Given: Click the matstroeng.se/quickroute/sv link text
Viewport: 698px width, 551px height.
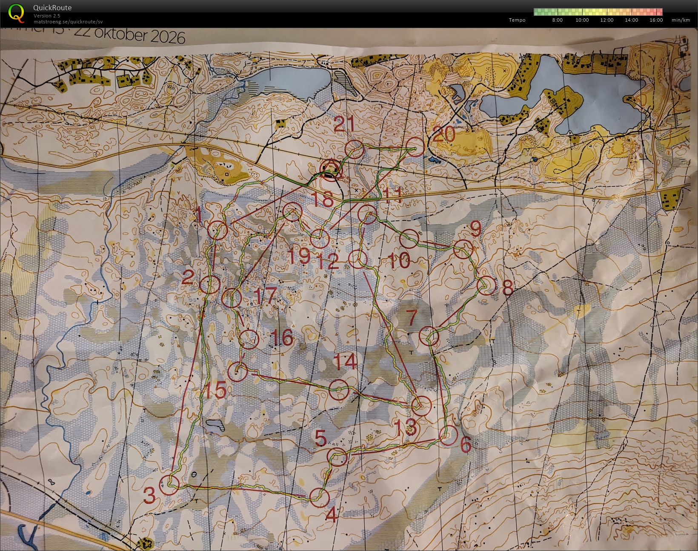Looking at the screenshot, I should (x=68, y=22).
